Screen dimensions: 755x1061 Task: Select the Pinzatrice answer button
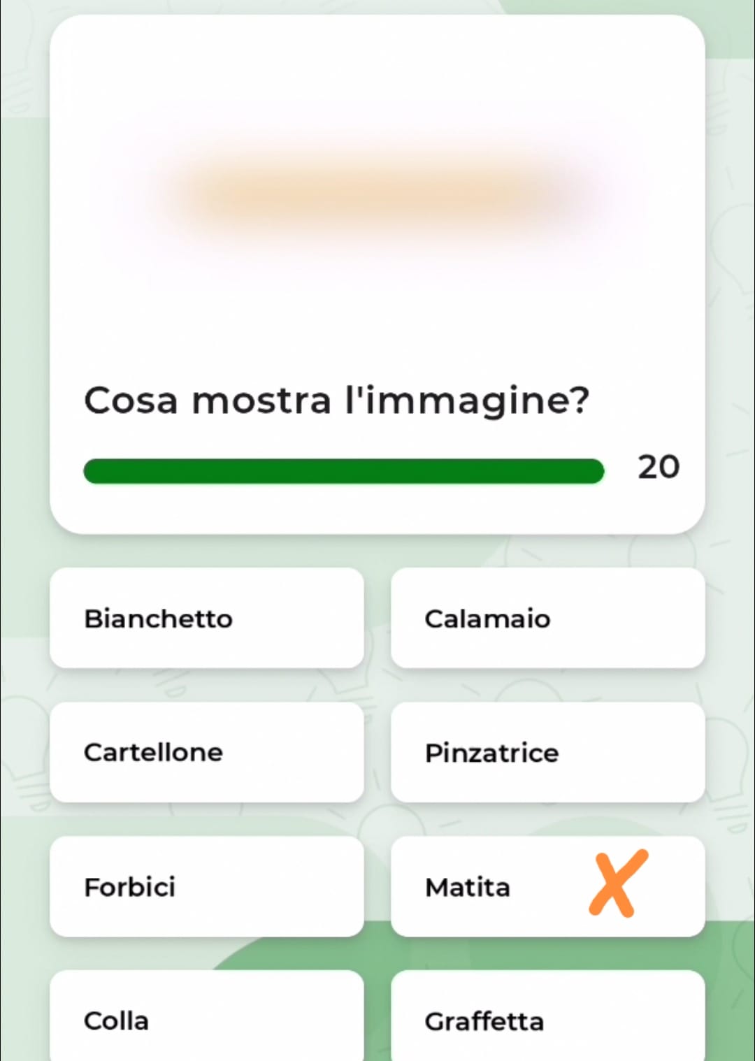pos(547,752)
